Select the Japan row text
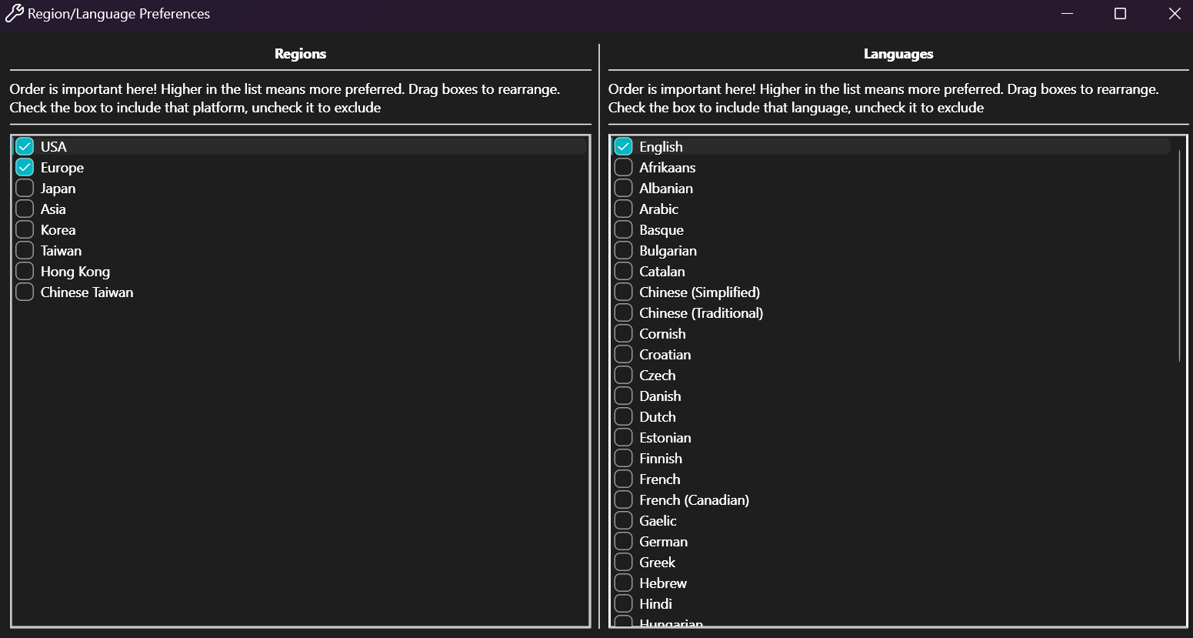 coord(58,189)
